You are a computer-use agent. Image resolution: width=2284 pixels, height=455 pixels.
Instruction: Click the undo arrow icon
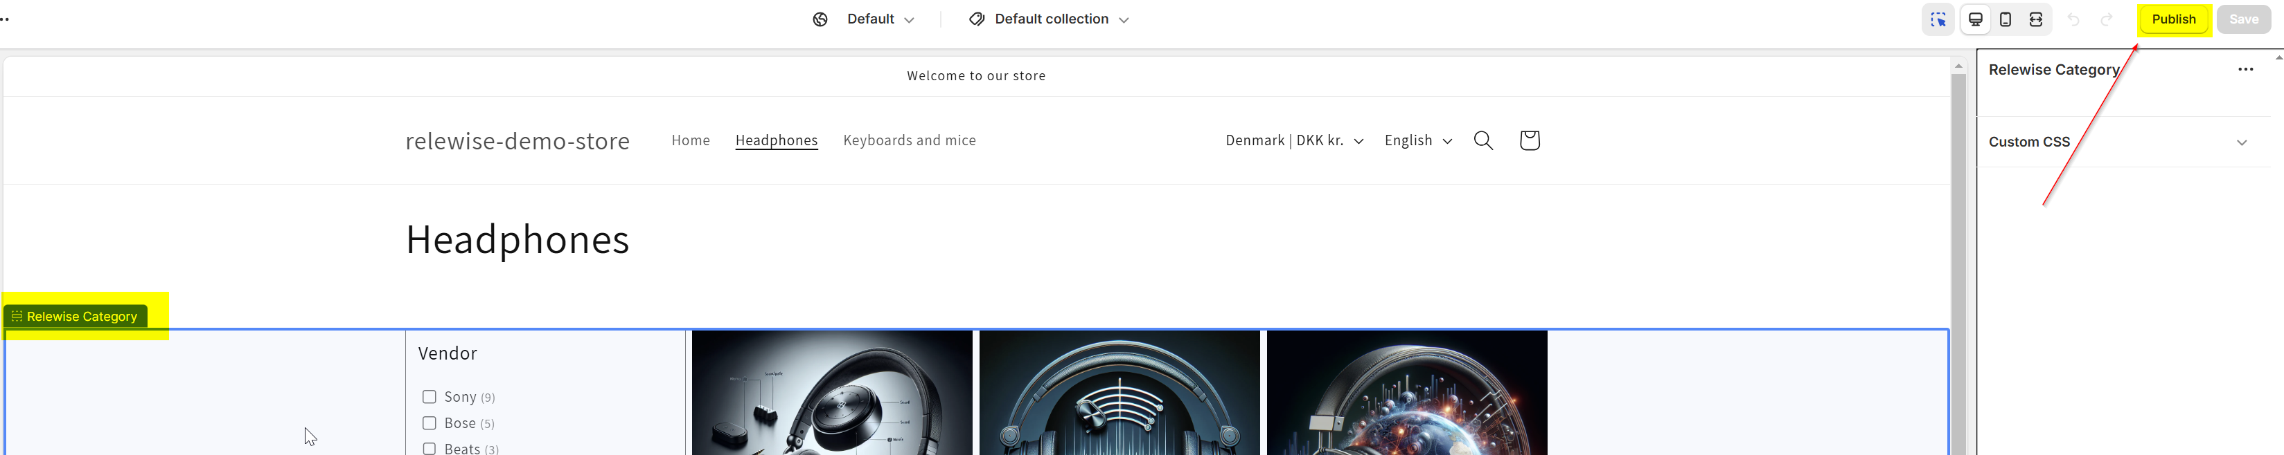[x=2073, y=19]
